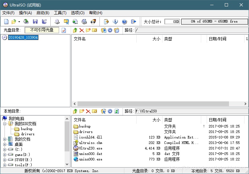Screen dimensions: 249x174
Task: Click Extract icon in disc pane toolbar
Action: click(104, 30)
